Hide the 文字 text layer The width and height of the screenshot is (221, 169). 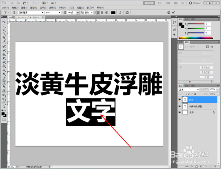(179, 100)
